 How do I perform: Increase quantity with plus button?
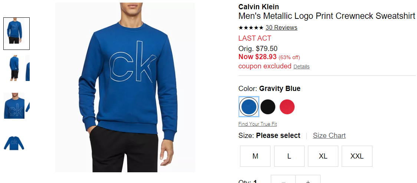point(308,180)
